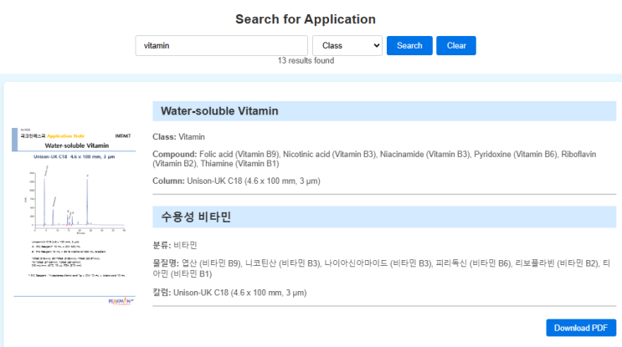The height and width of the screenshot is (347, 622).
Task: Open the Class dropdown filter
Action: click(x=347, y=45)
